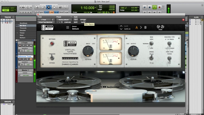Click the HIDE reels icon
The width and height of the screenshot is (204, 115).
tap(160, 28)
